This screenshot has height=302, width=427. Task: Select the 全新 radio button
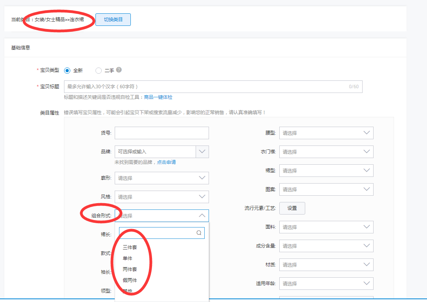coord(67,71)
